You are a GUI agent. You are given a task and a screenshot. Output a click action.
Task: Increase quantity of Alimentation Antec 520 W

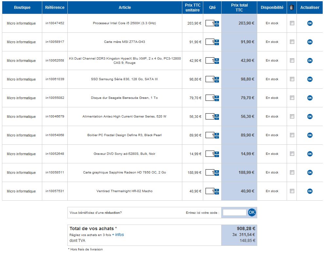click(217, 115)
